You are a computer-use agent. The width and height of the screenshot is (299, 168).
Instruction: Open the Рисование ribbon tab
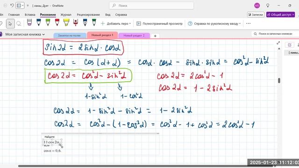pyautogui.click(x=48, y=14)
